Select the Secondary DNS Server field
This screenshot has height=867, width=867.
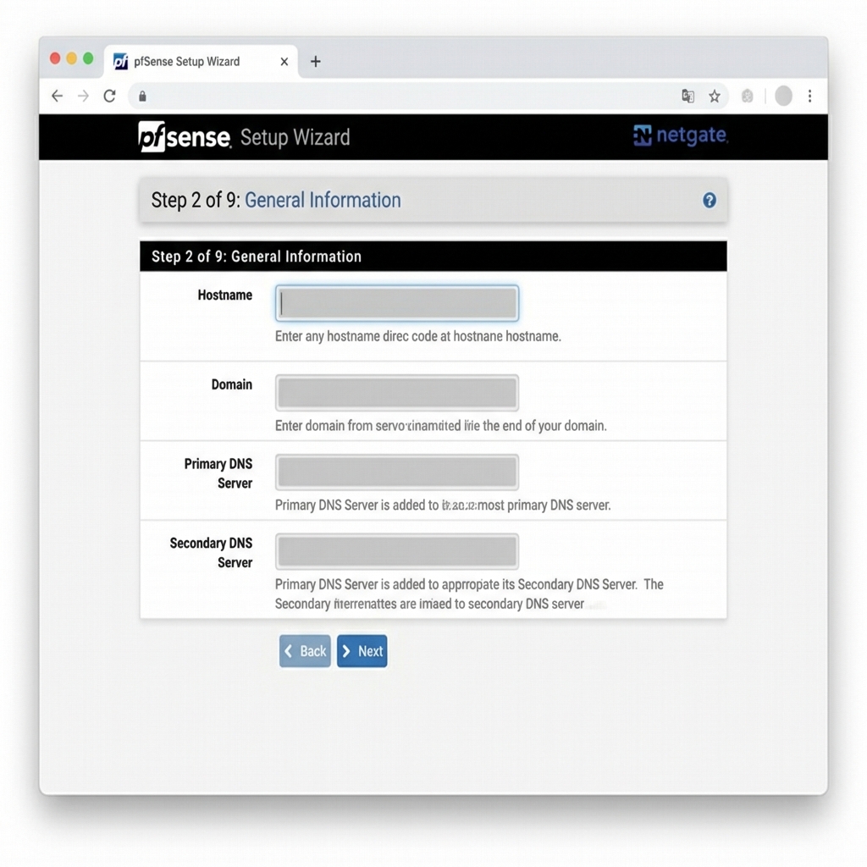[x=396, y=551]
